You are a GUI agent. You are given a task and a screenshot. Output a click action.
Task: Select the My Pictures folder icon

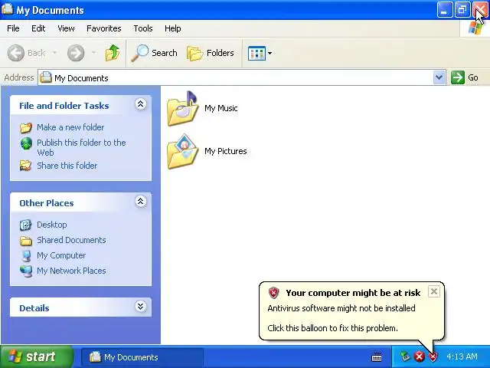coord(183,152)
